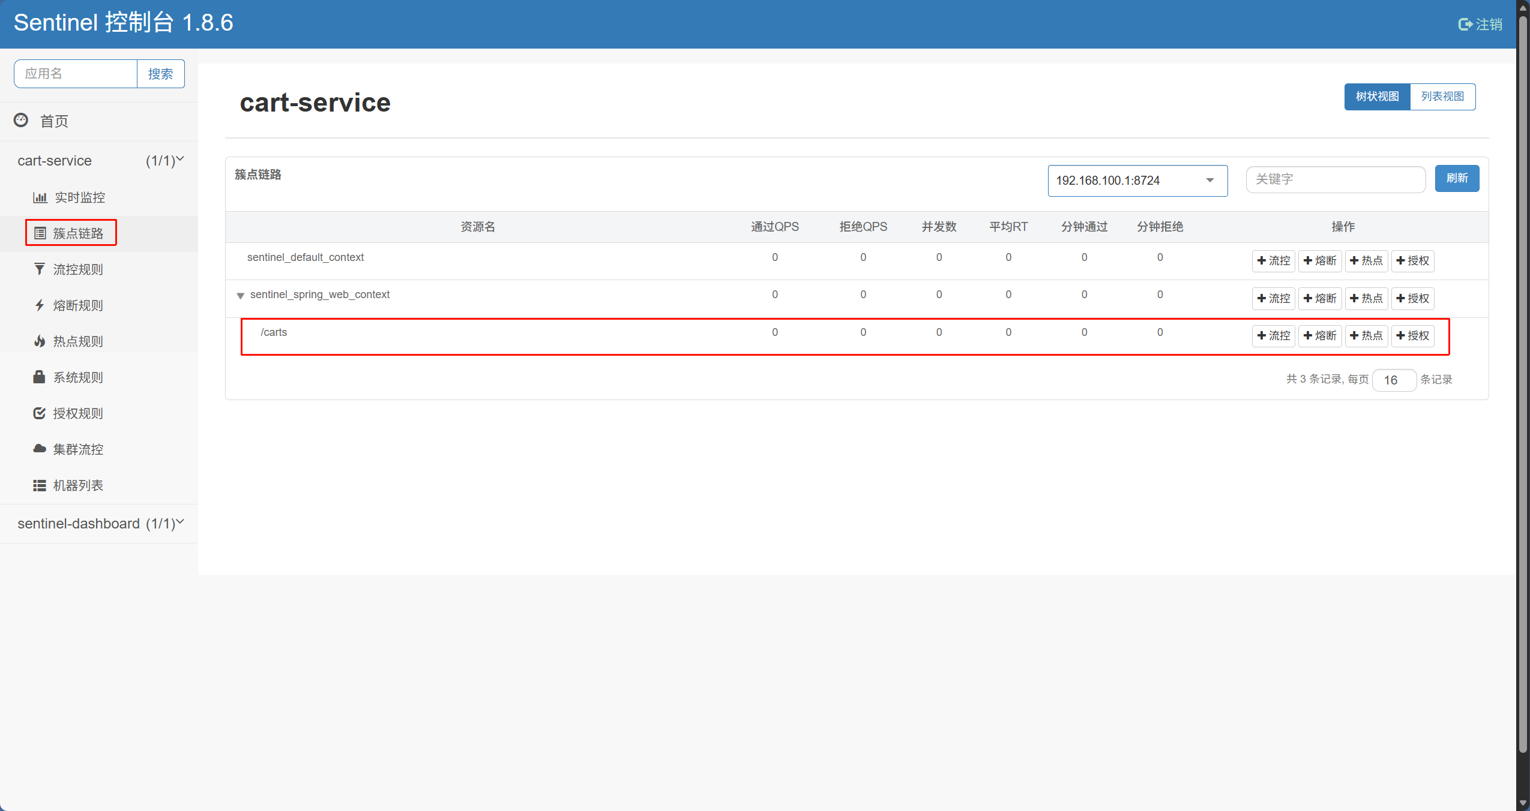Open 授权规则 checkmark icon
This screenshot has width=1530, height=811.
pyautogui.click(x=40, y=413)
